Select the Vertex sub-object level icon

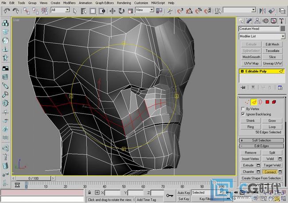[247, 102]
